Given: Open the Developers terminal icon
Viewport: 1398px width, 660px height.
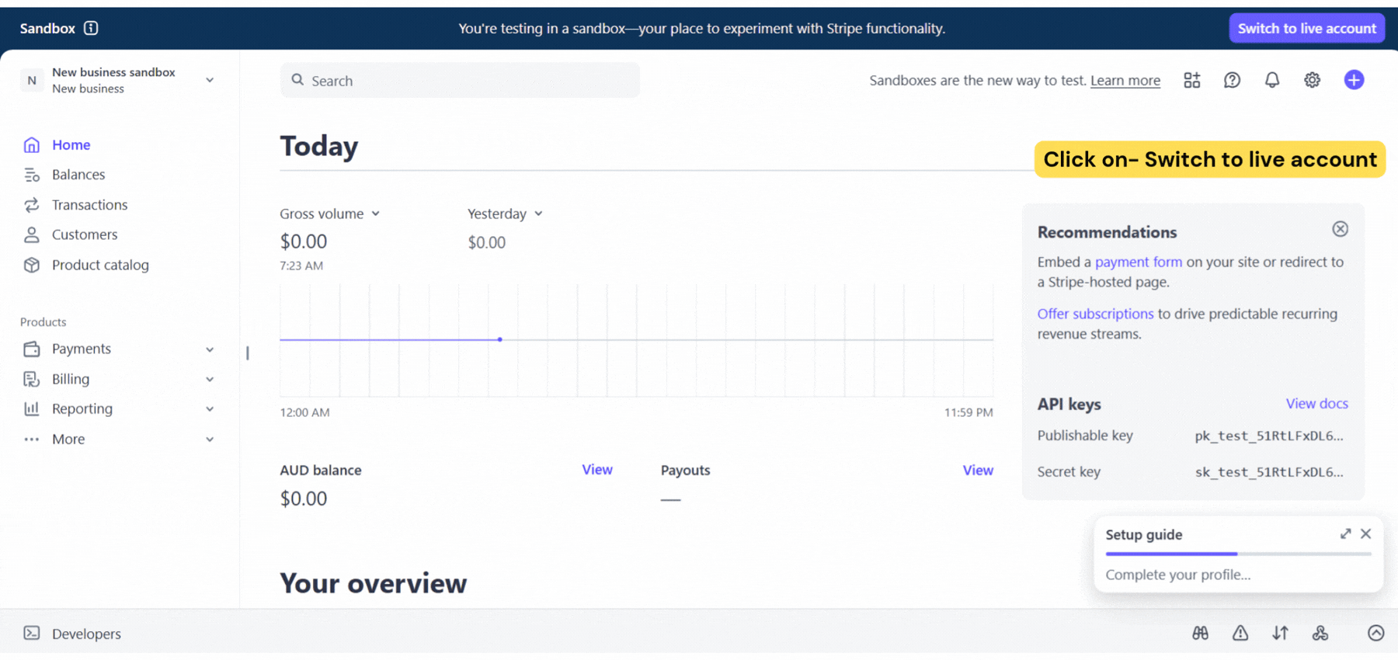Looking at the screenshot, I should tap(32, 633).
